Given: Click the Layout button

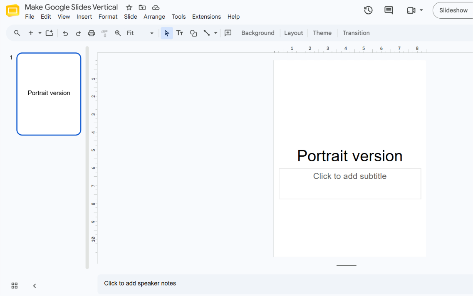Looking at the screenshot, I should [x=294, y=33].
